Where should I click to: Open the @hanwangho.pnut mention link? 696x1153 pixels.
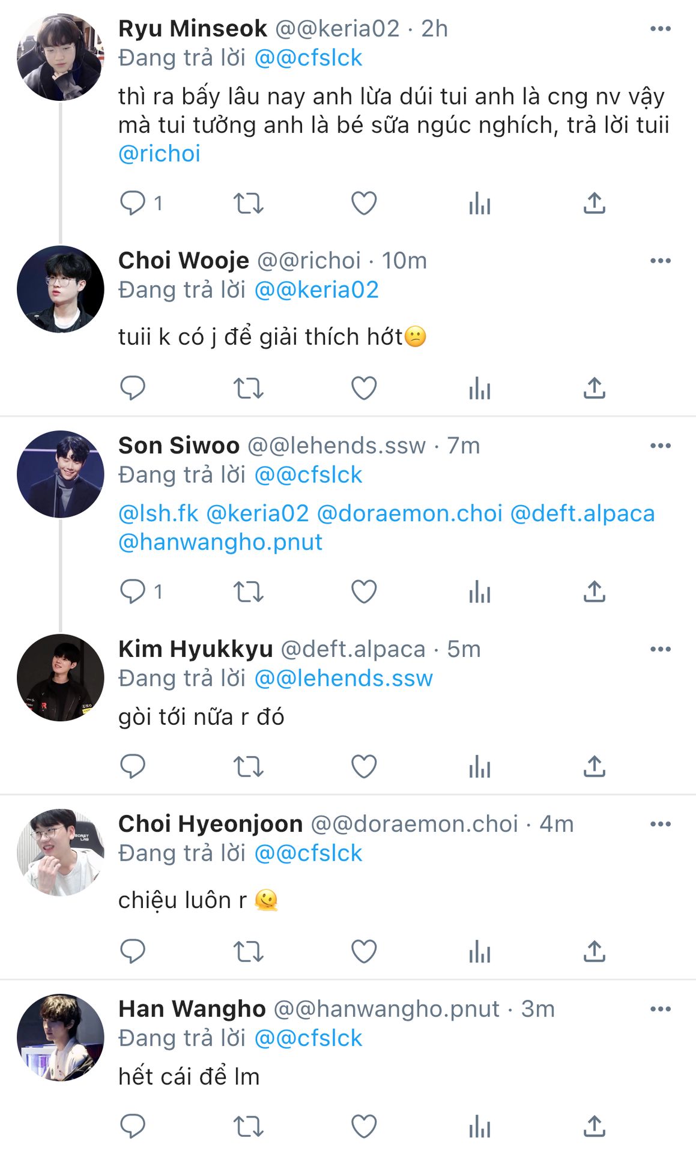point(220,542)
